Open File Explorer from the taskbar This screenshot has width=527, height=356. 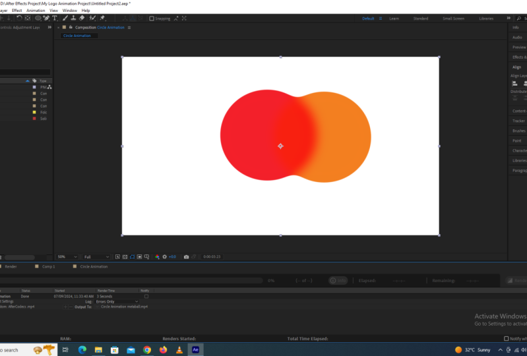coord(98,350)
